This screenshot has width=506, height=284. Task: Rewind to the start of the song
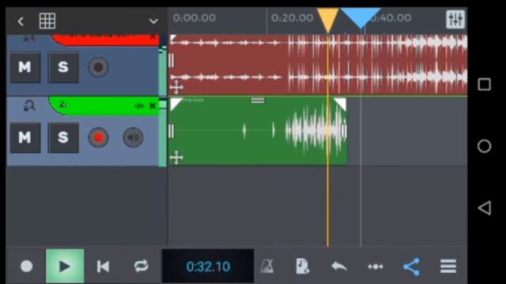coord(103,267)
